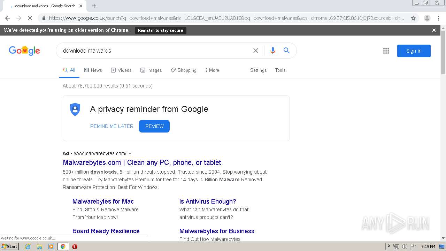Open Windows Explorer folder from taskbar
The height and width of the screenshot is (251, 446).
pos(39,246)
